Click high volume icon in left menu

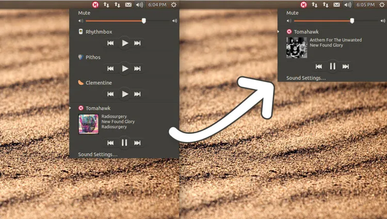coord(174,21)
